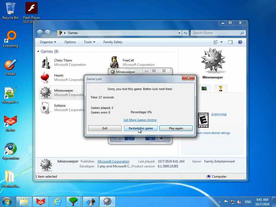Click the volume icon in system tray

(x=239, y=202)
